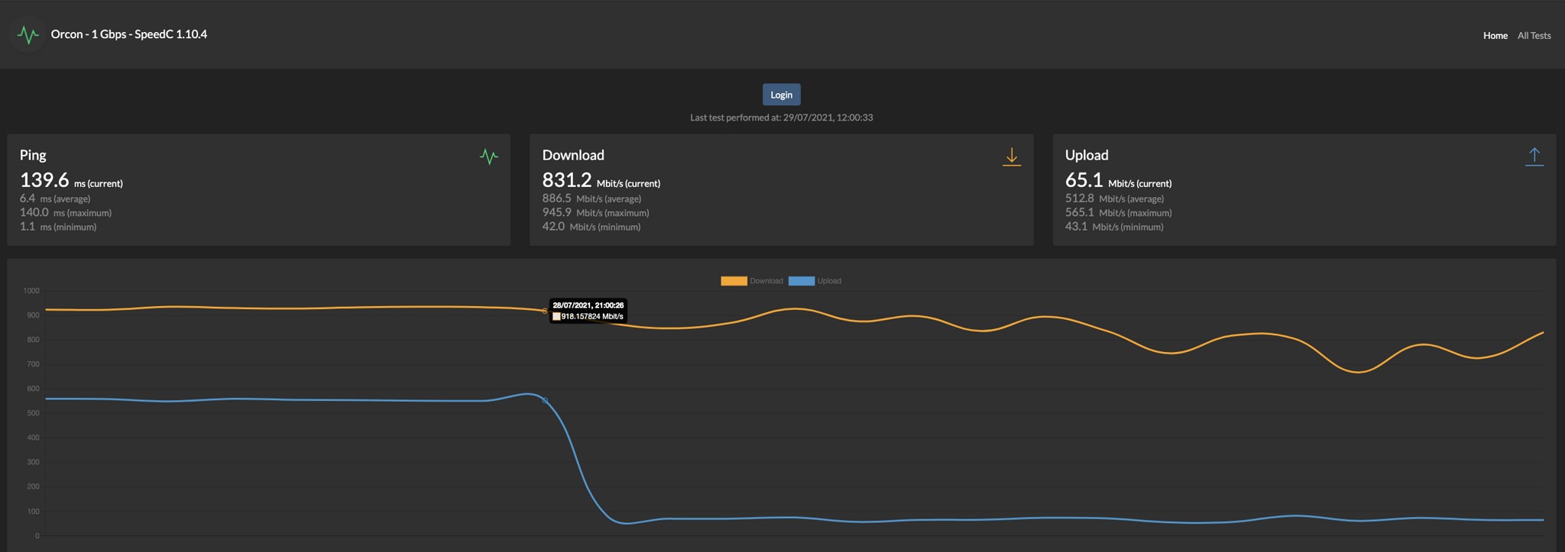Click the orange download arrow icon
1565x552 pixels.
[x=1011, y=157]
